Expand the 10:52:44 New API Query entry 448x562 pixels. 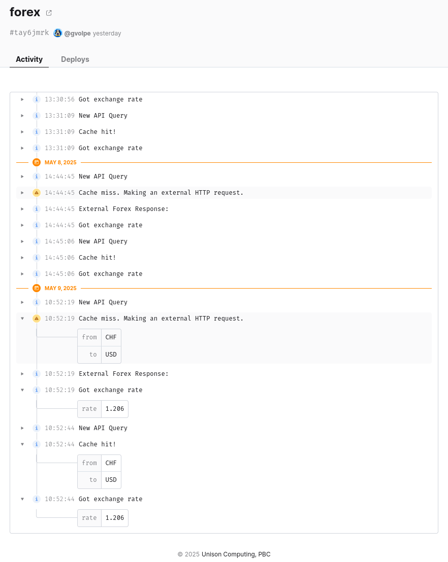coord(22,428)
